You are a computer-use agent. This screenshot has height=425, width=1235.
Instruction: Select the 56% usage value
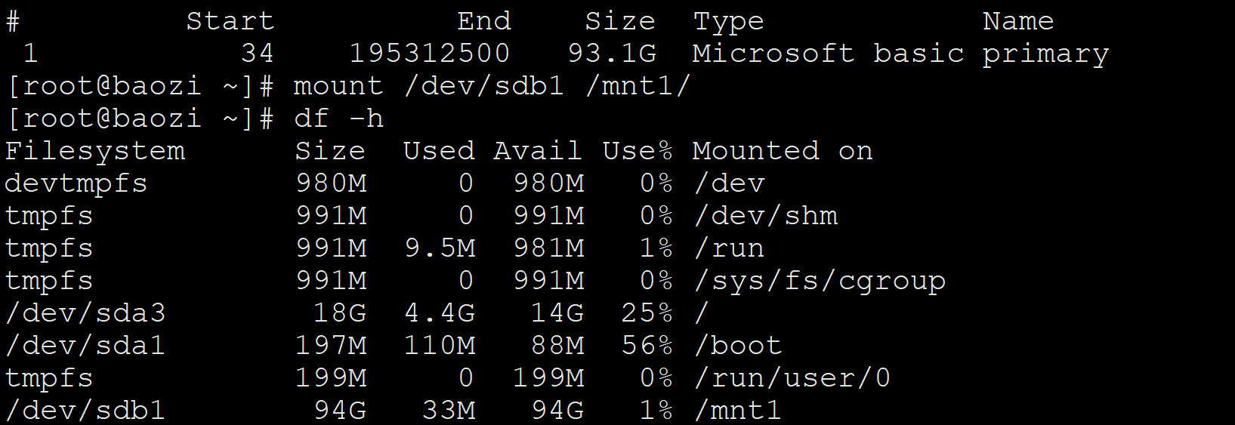tap(647, 345)
